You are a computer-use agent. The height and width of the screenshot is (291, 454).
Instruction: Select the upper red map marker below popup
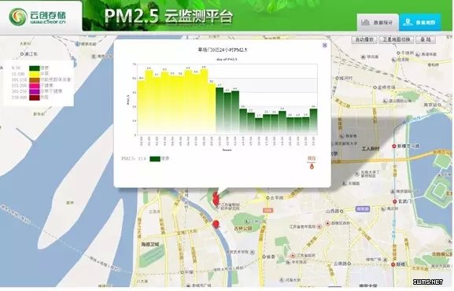[216, 199]
